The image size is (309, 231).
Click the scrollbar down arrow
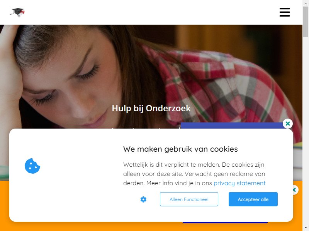click(x=306, y=228)
